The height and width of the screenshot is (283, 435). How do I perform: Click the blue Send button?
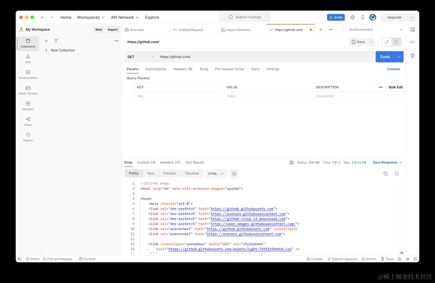pos(385,57)
